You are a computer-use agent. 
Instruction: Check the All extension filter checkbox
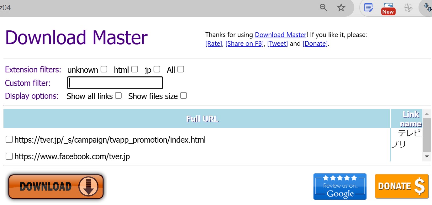181,69
